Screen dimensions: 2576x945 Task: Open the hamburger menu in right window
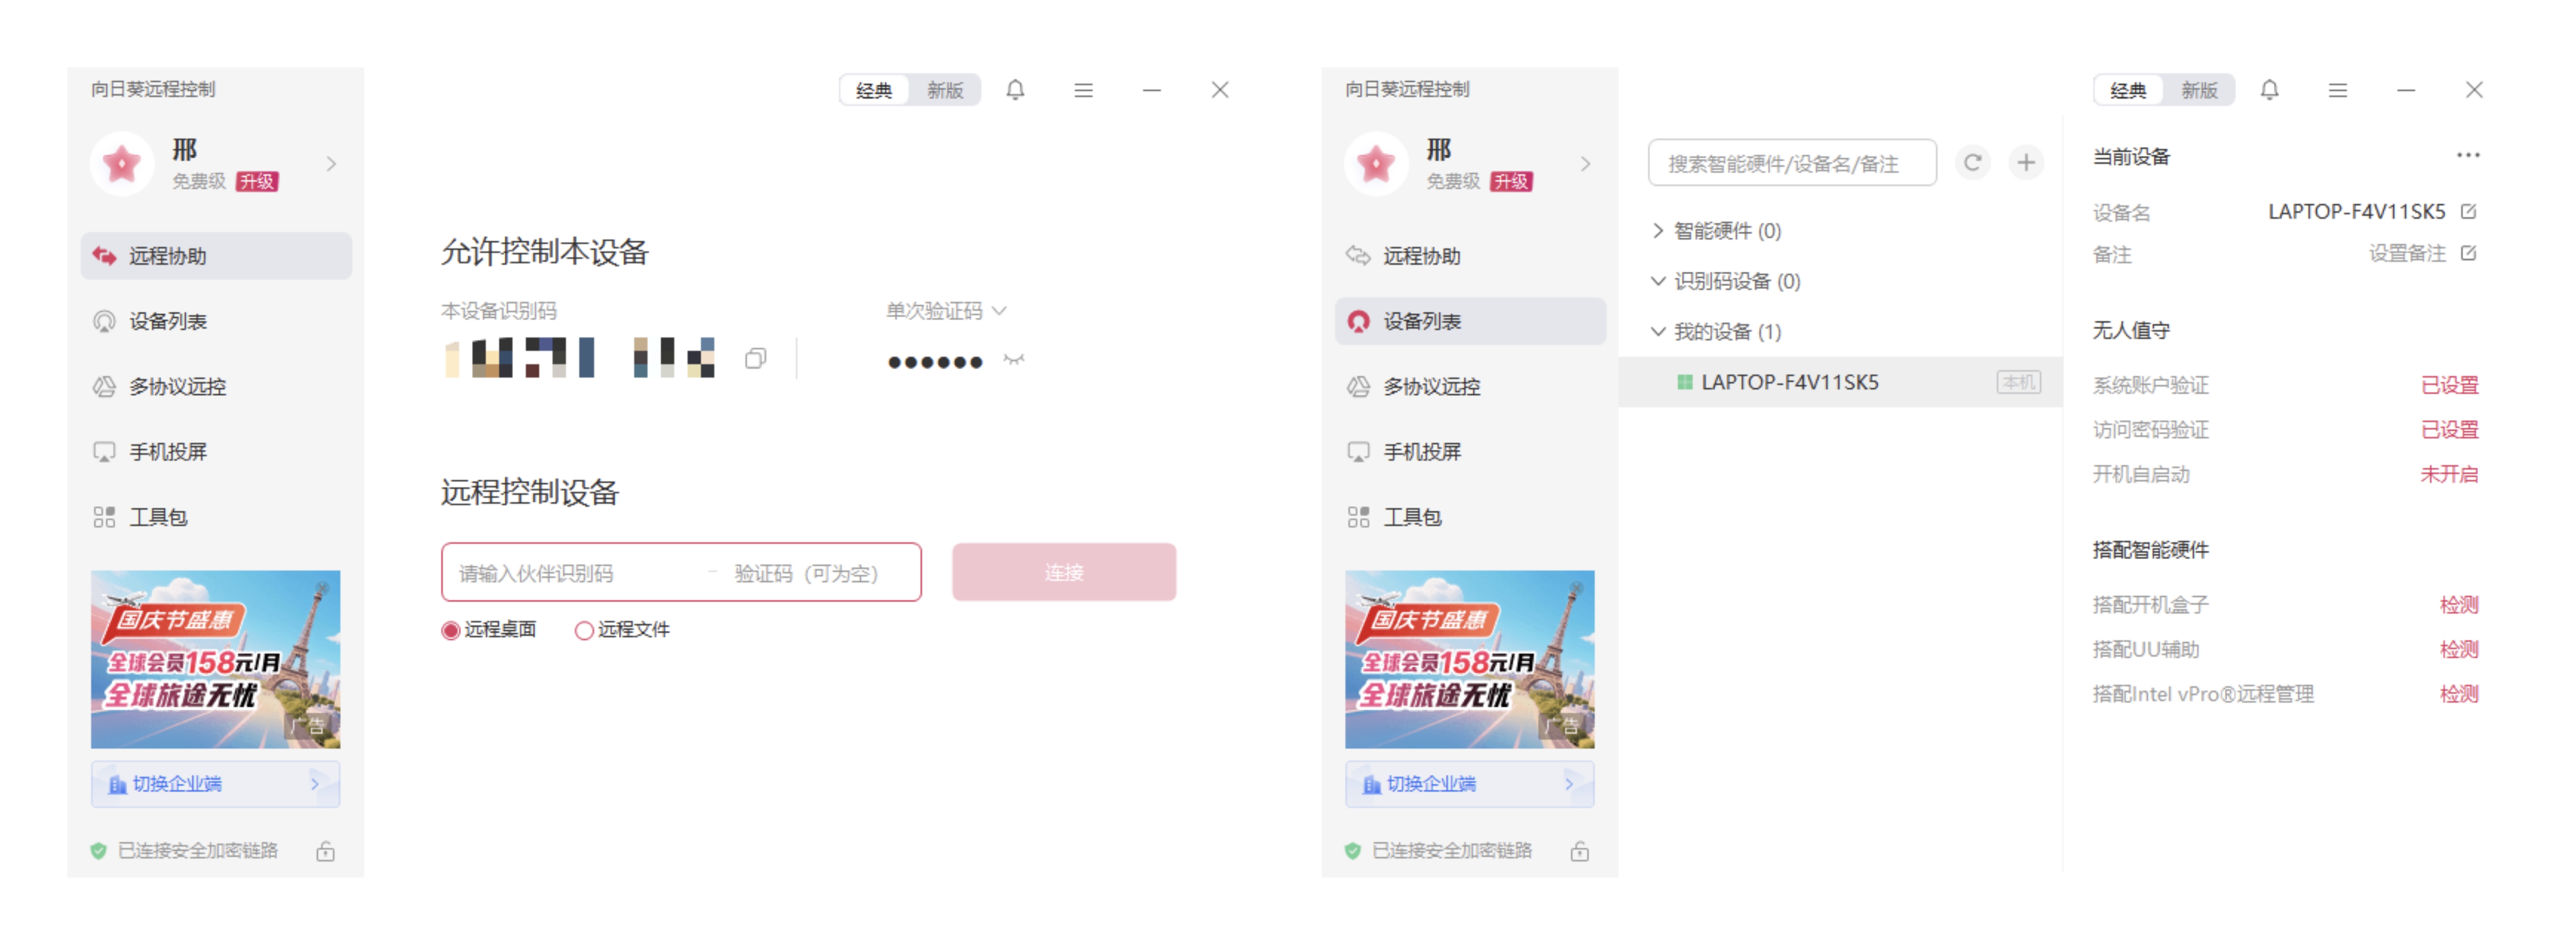pyautogui.click(x=2337, y=90)
